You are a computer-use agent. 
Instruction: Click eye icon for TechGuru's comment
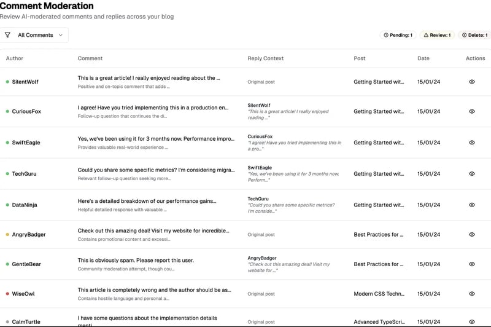pyautogui.click(x=472, y=174)
